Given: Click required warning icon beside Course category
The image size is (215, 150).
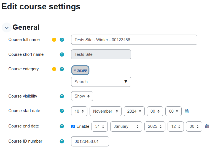Looking at the screenshot, I should pos(54,69).
